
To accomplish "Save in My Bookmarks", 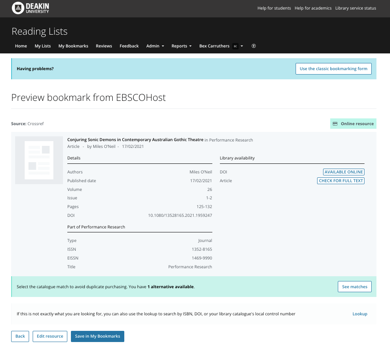I will click(x=98, y=336).
